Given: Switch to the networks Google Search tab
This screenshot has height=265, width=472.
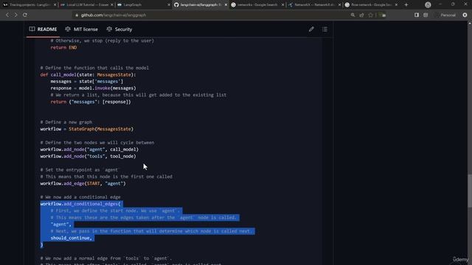Looking at the screenshot, I should (x=257, y=5).
